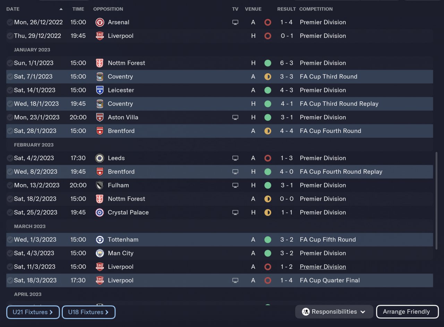Expand the U21 Fixtures view

click(x=33, y=312)
